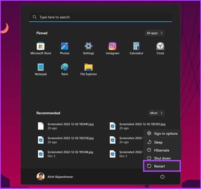Choose Hibernate from power menu

(x=162, y=150)
